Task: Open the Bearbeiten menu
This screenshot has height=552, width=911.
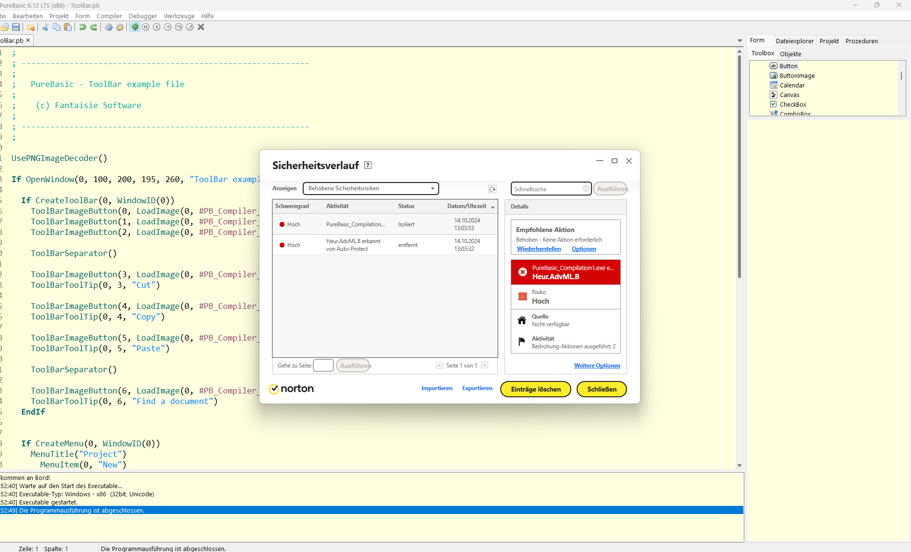Action: pos(27,16)
